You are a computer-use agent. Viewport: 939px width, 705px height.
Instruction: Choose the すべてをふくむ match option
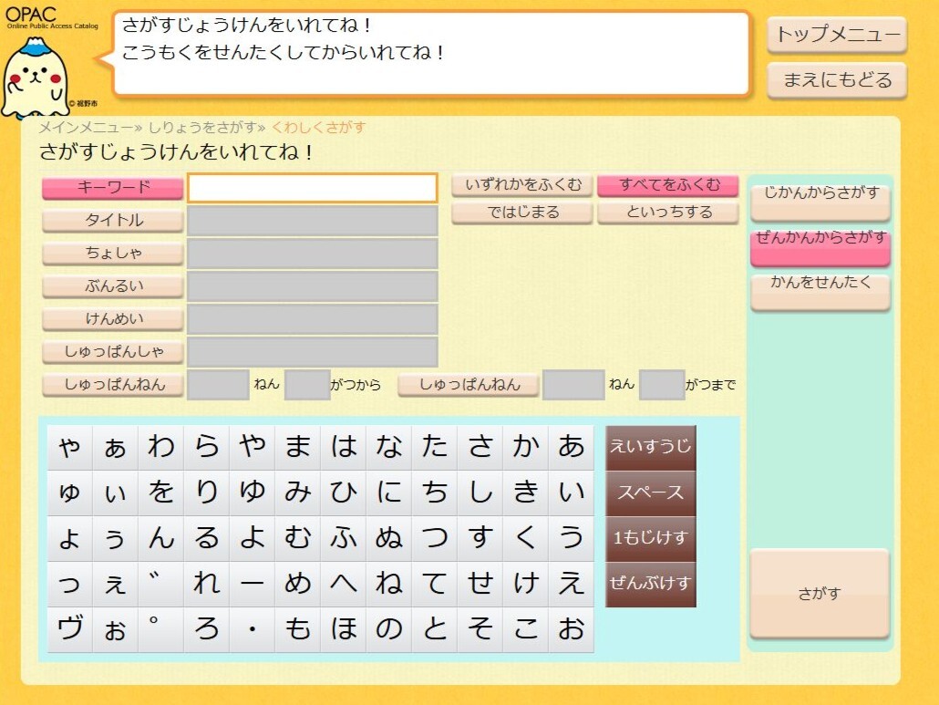668,185
